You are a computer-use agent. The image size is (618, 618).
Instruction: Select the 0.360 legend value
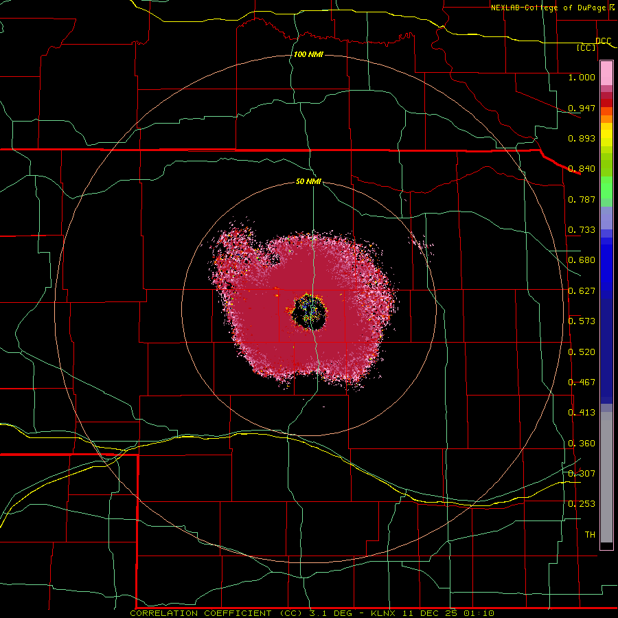[582, 444]
